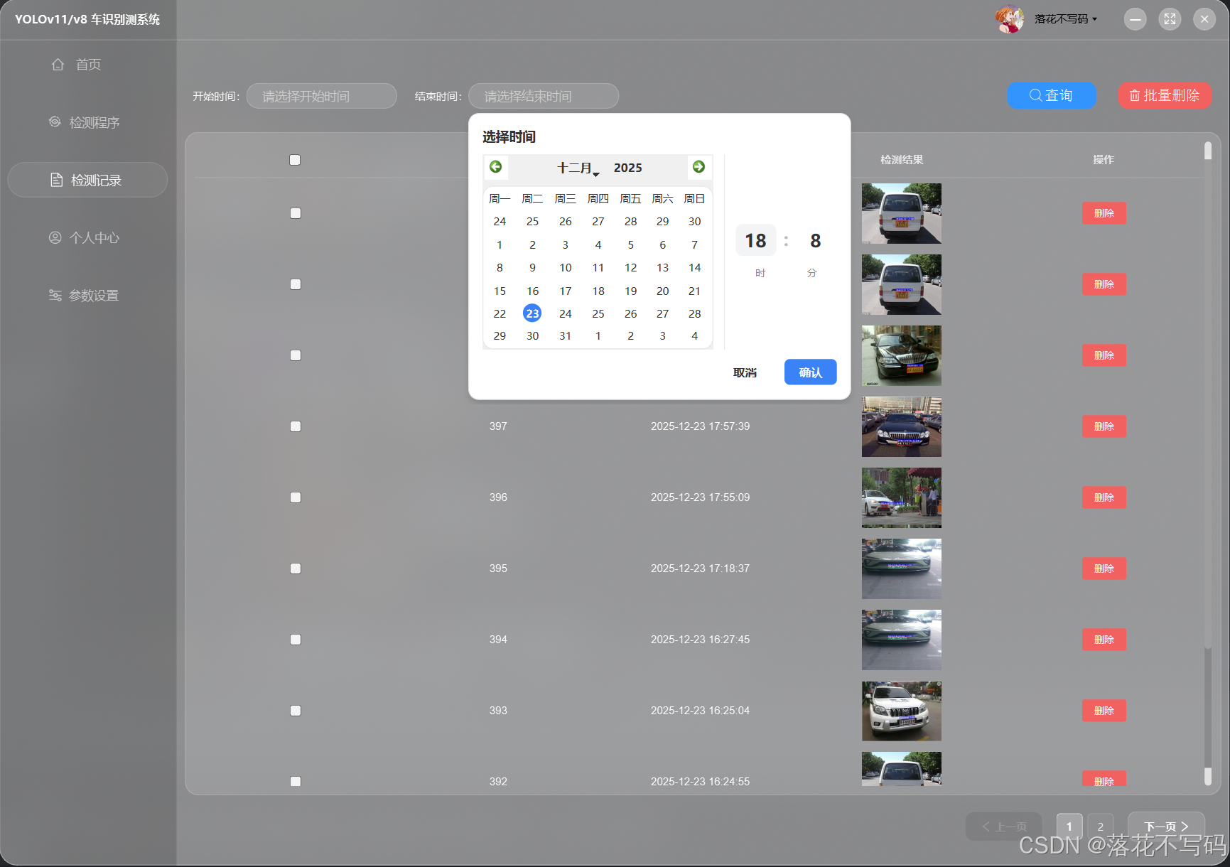Image resolution: width=1230 pixels, height=867 pixels.
Task: Delete record 393 with 删除 button
Action: [1104, 711]
